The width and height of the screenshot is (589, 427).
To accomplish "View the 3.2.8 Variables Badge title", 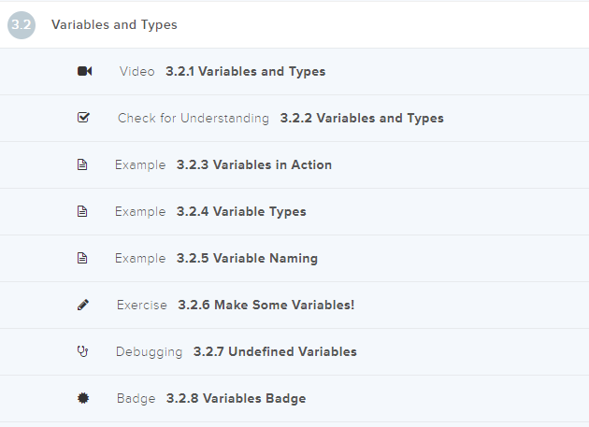I will [236, 398].
